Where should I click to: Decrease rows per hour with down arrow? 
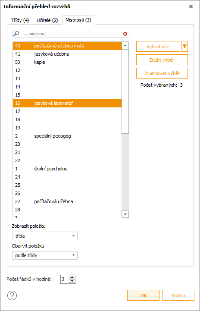pos(72,281)
